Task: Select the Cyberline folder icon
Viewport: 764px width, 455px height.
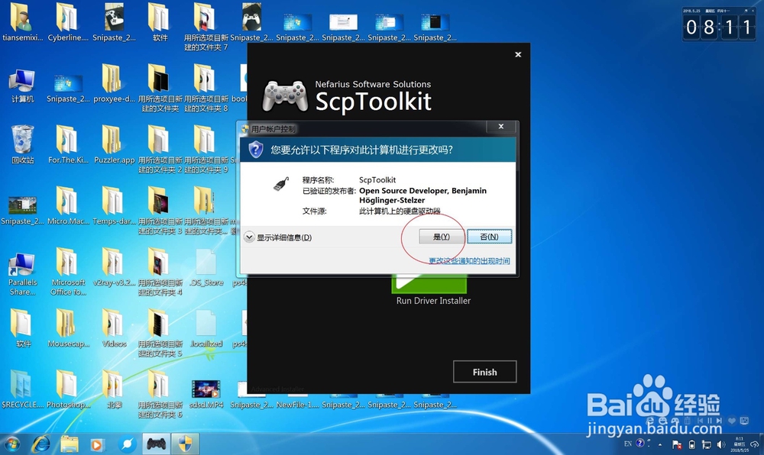Action: 68,22
